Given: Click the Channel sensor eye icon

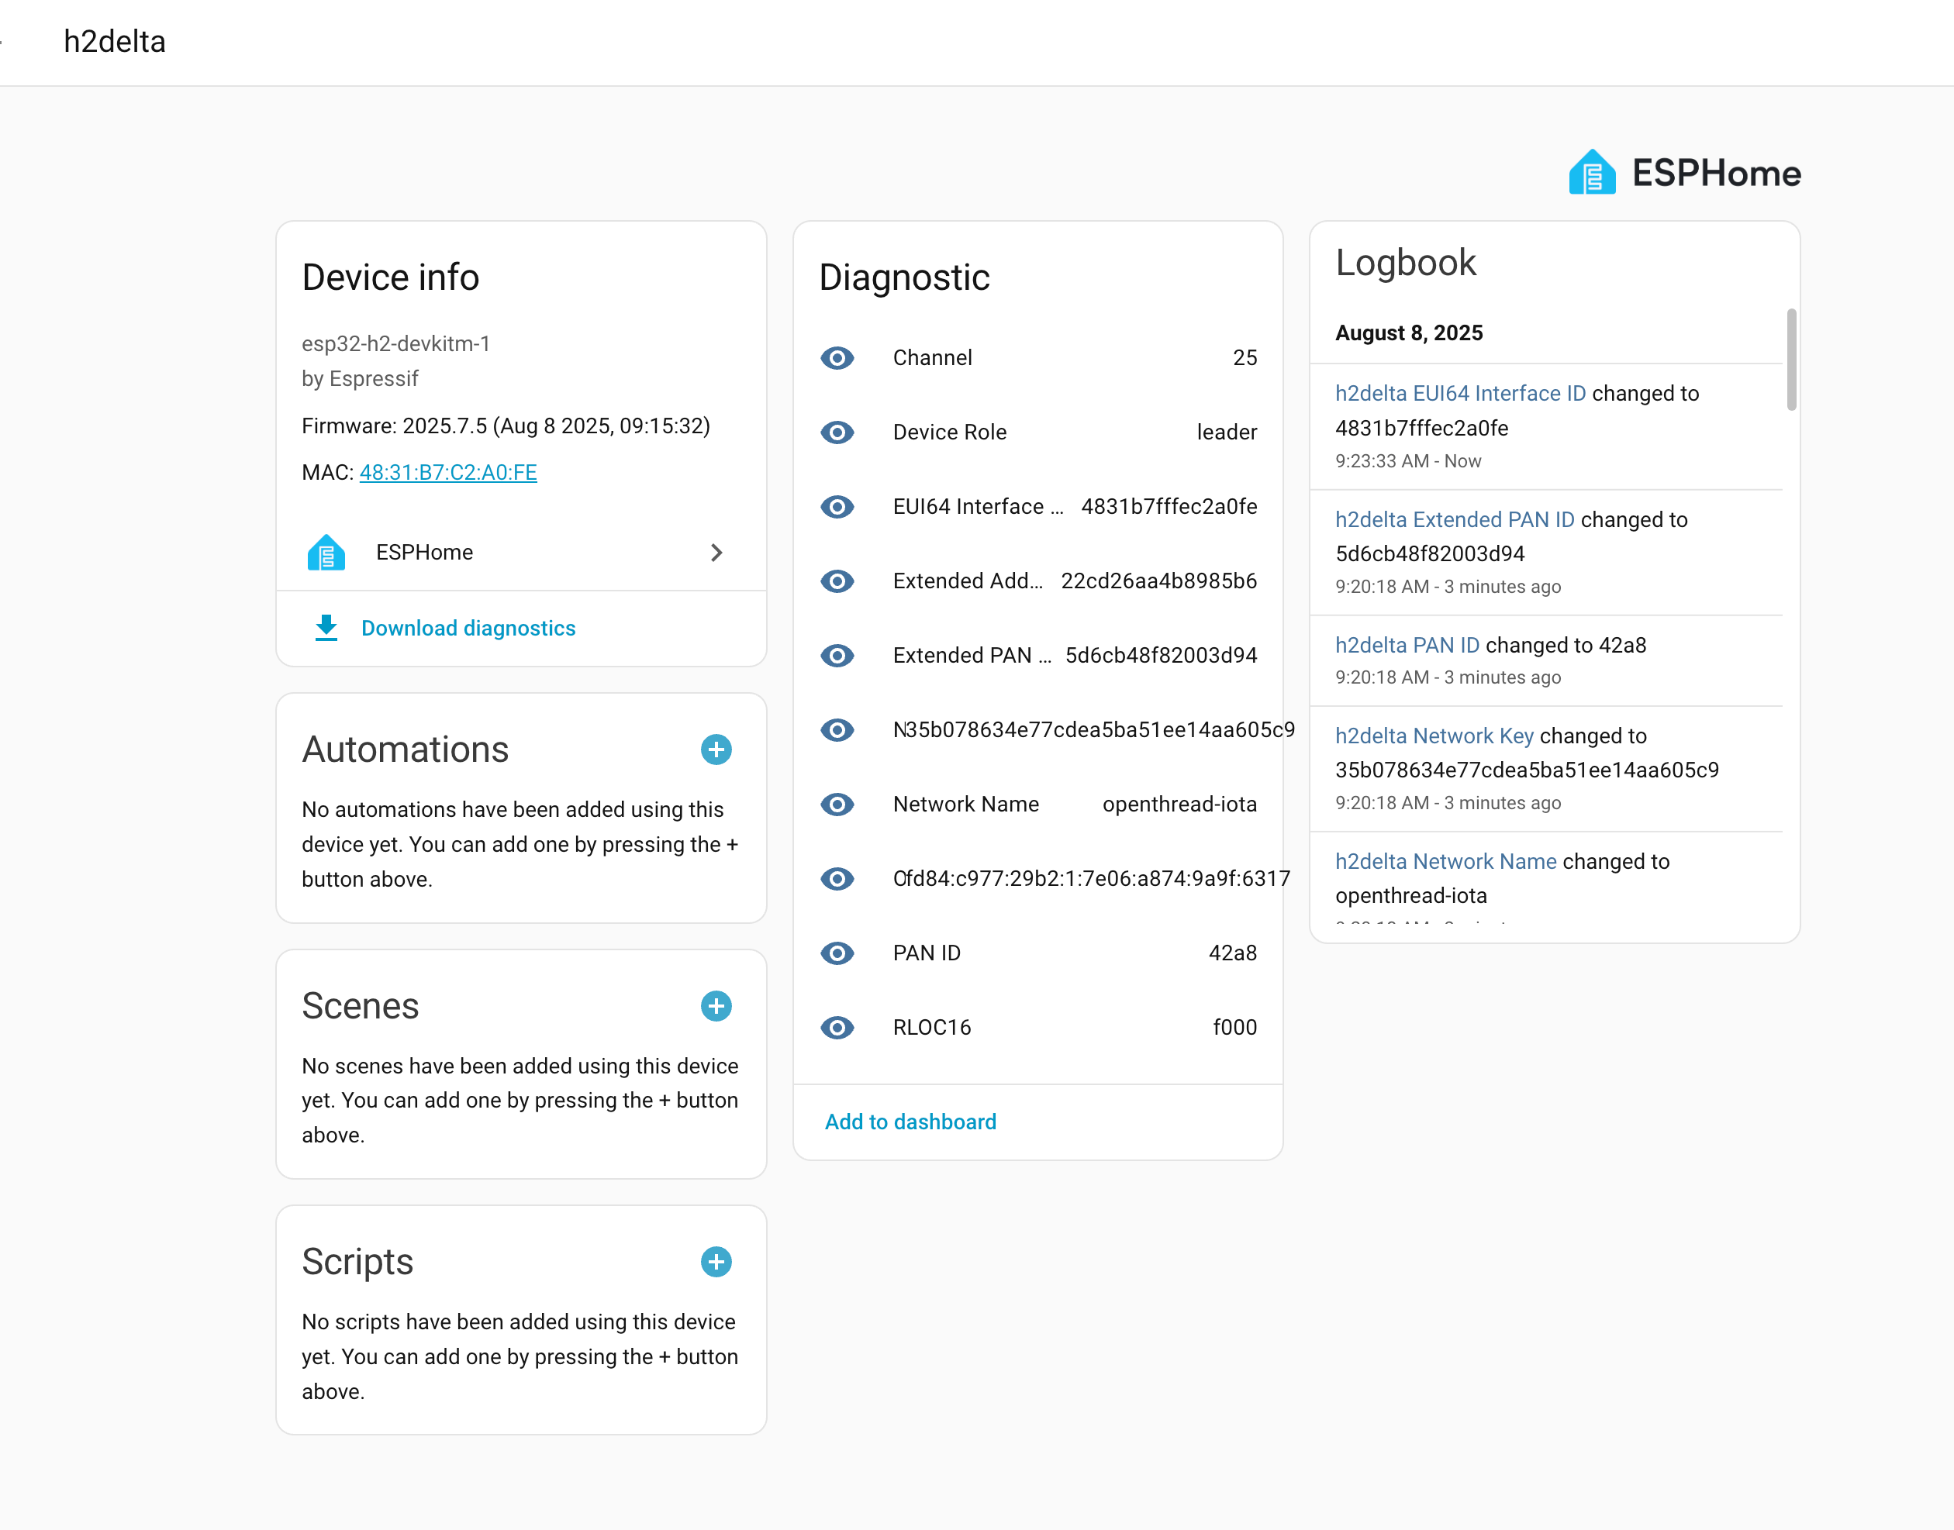Looking at the screenshot, I should click(x=837, y=357).
